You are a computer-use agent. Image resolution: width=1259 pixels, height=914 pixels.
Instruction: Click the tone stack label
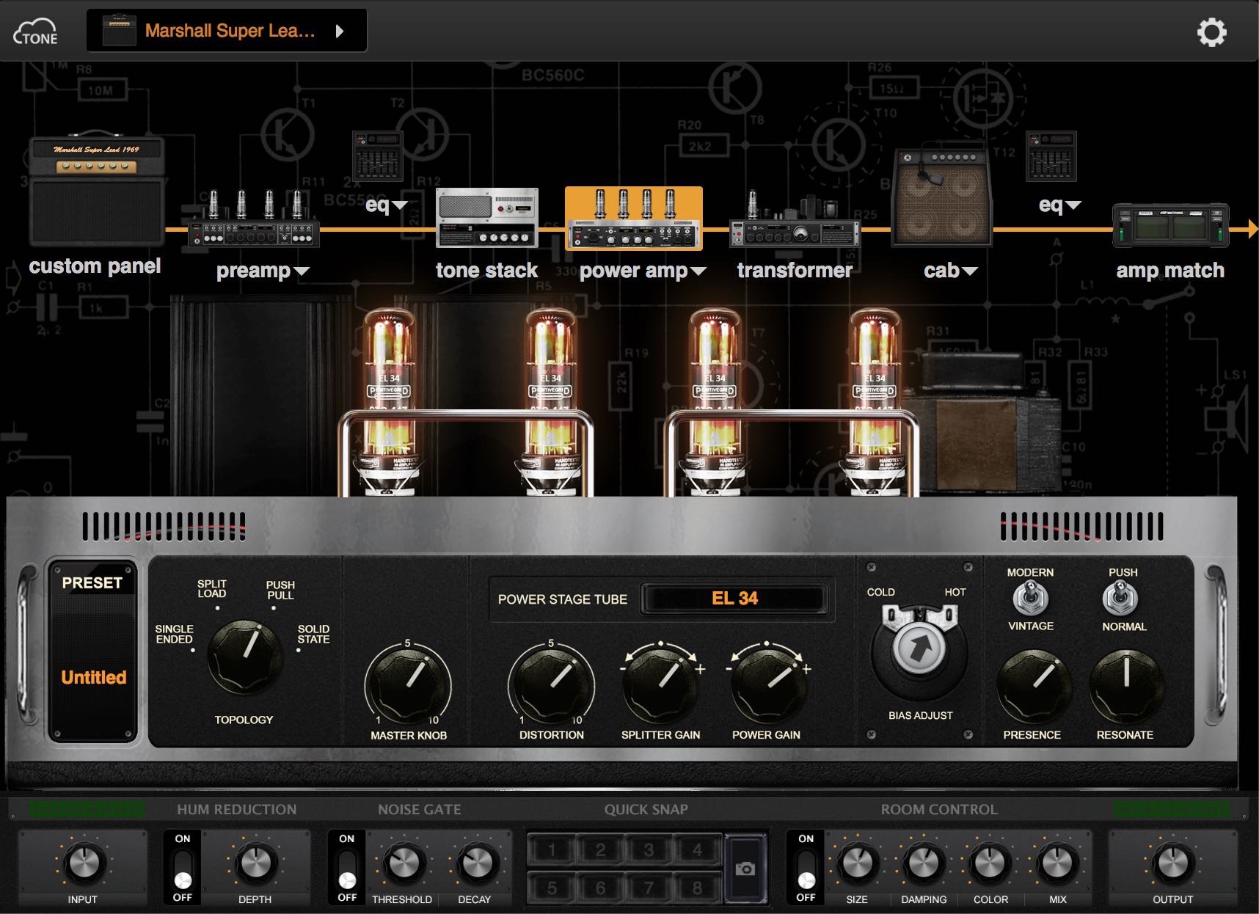[x=486, y=271]
